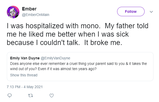Select the Show this thread link

click(x=24, y=75)
